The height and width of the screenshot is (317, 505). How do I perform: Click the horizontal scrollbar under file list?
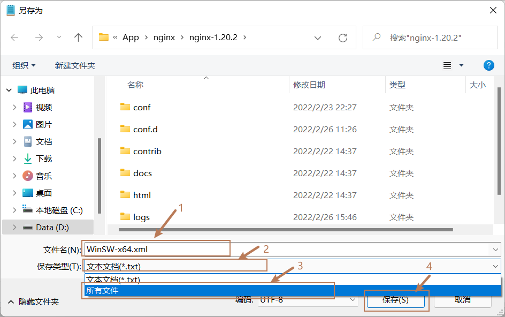(267, 230)
